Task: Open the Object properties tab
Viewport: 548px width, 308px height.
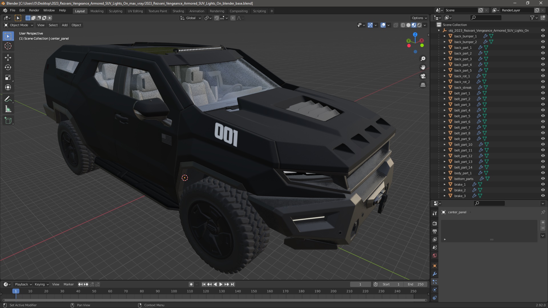Action: tap(435, 266)
